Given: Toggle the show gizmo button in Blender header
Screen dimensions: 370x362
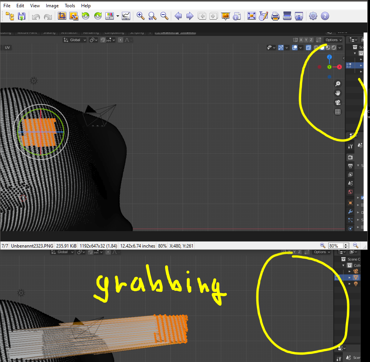Looking at the screenshot, I should point(281,47).
